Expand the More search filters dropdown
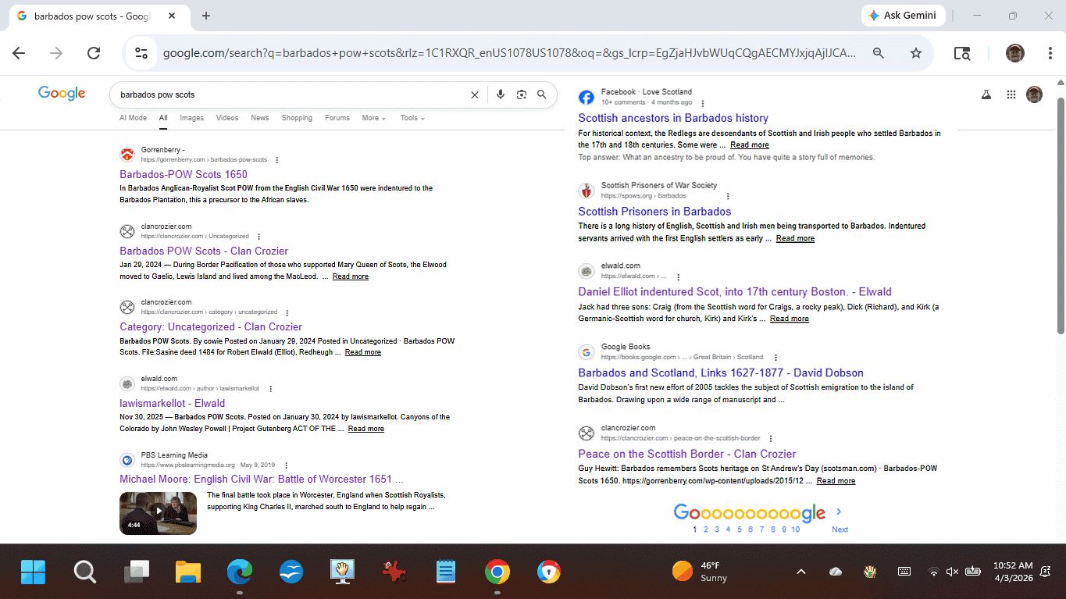 [x=373, y=118]
